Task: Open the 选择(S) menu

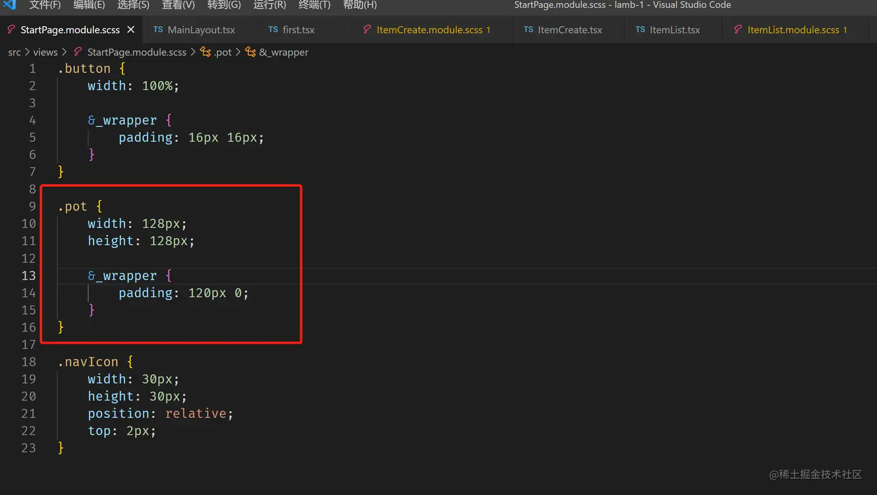Action: tap(133, 5)
